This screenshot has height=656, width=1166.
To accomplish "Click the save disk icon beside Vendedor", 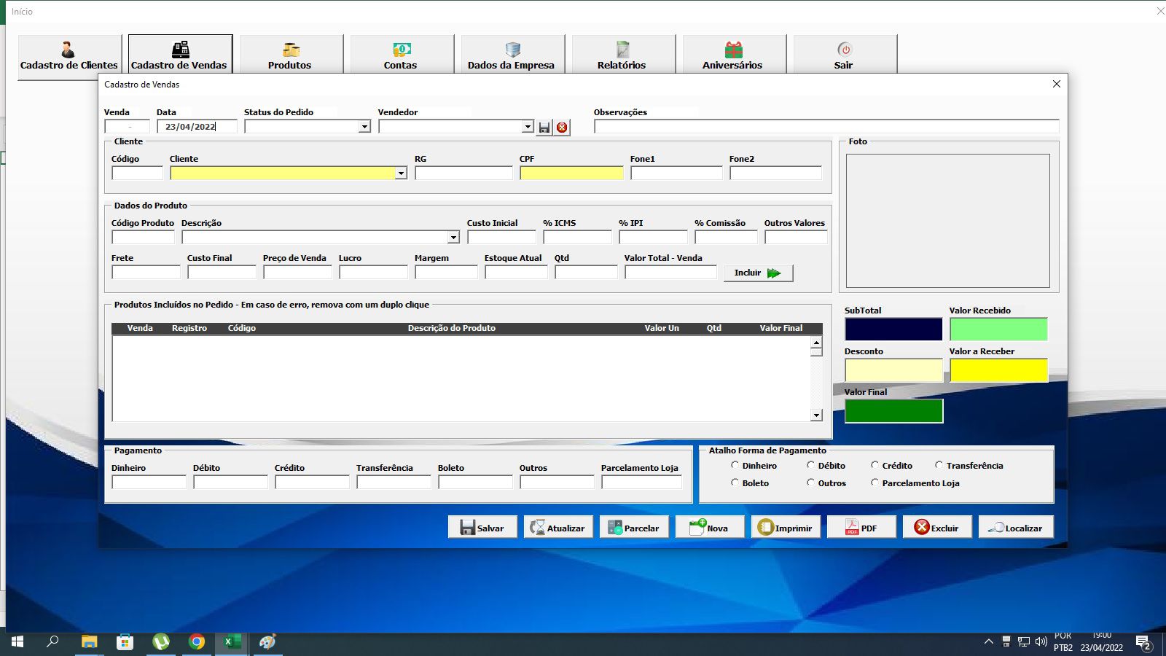I will point(544,128).
